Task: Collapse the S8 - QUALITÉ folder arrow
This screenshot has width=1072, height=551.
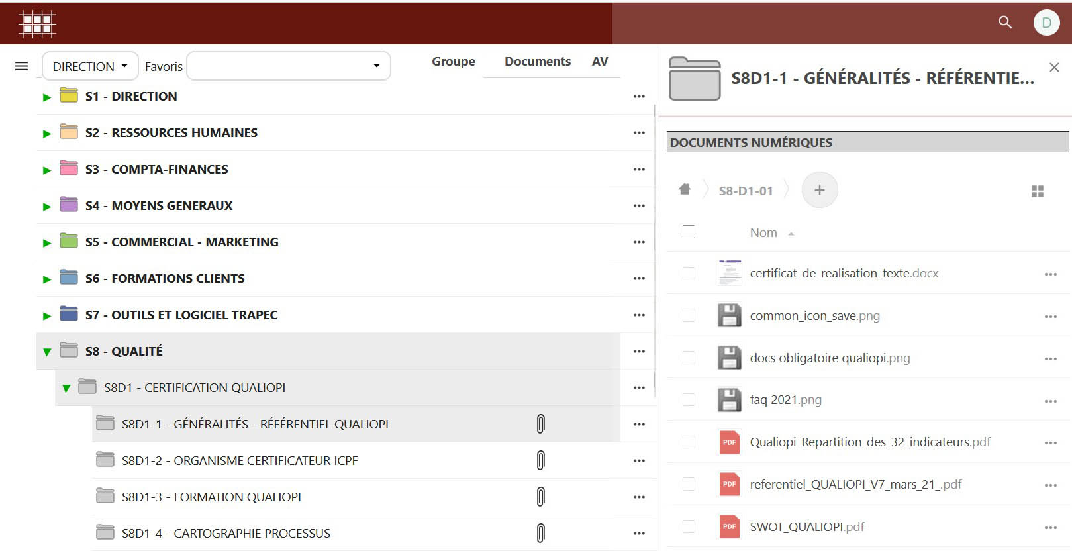Action: 47,352
